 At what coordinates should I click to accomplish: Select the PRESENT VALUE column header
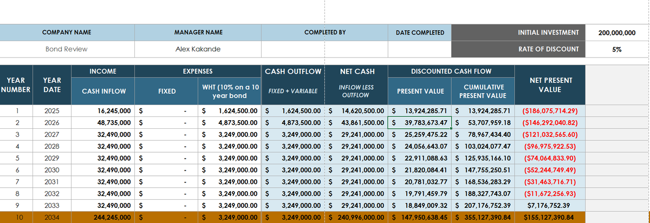[420, 91]
